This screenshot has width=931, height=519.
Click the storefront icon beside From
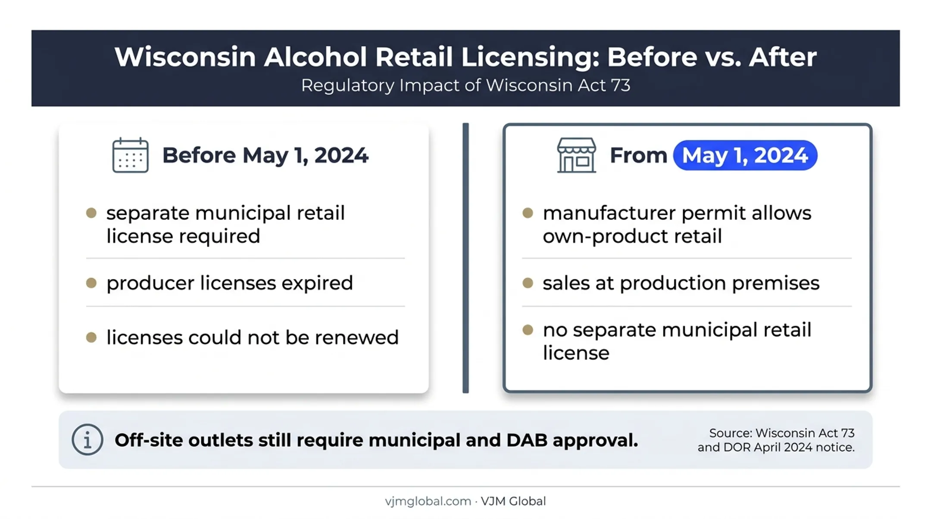click(576, 155)
